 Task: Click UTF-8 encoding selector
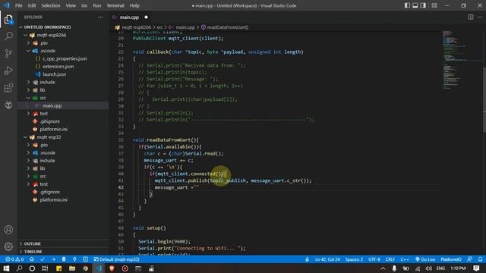point(374,259)
